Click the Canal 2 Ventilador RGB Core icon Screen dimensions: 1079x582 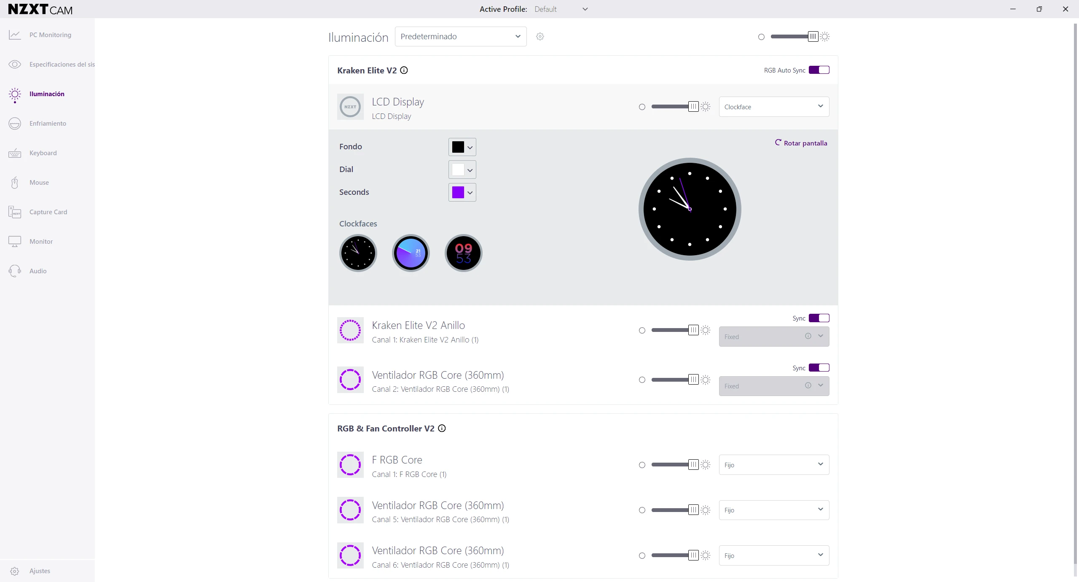tap(350, 380)
